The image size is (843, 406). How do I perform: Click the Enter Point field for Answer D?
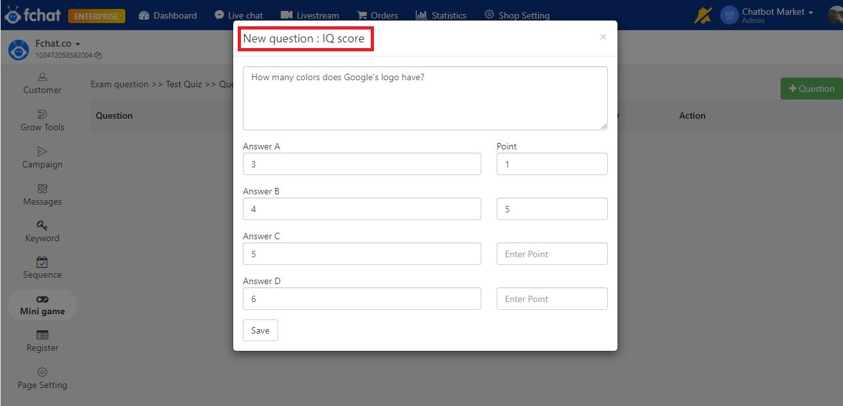coord(552,299)
